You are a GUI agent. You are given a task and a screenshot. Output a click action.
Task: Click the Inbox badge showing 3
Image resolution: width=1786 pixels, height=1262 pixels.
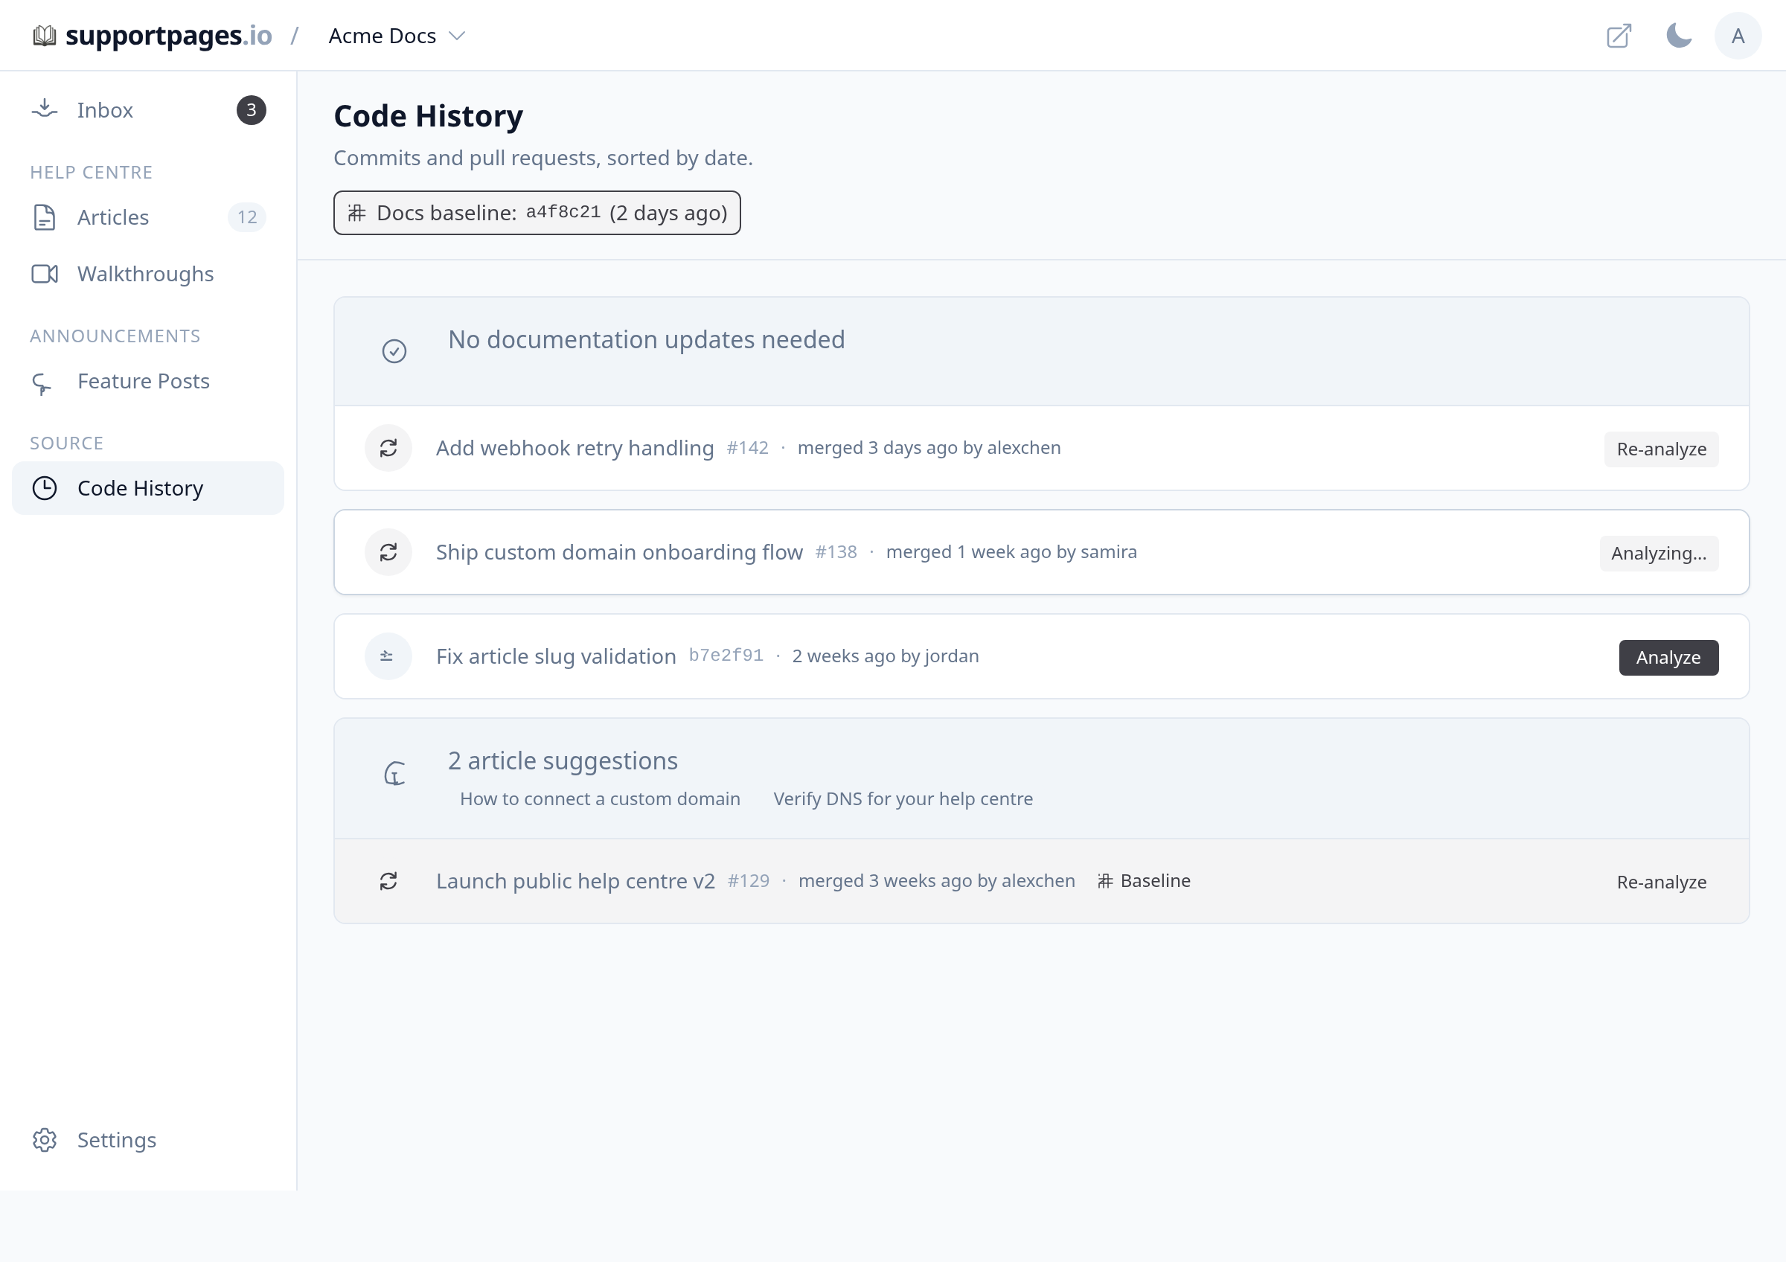252,110
